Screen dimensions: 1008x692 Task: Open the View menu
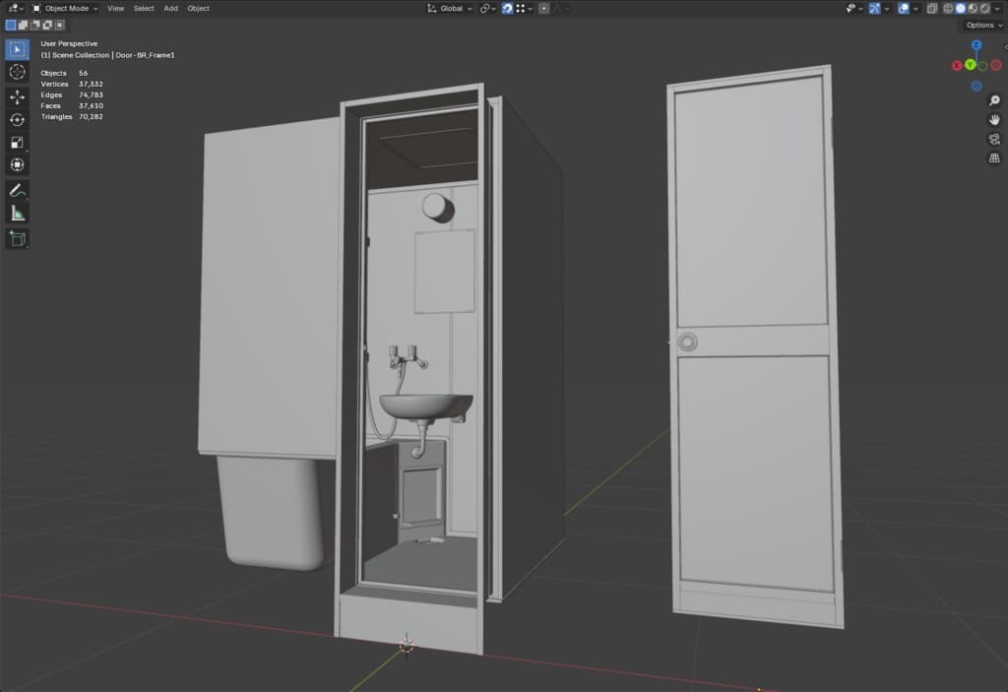click(116, 8)
